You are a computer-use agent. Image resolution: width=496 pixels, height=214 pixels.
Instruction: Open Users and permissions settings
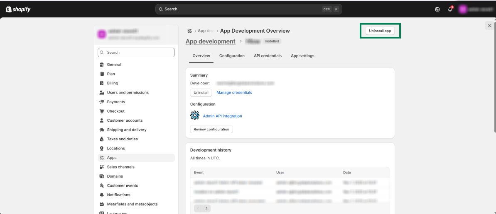coord(128,93)
